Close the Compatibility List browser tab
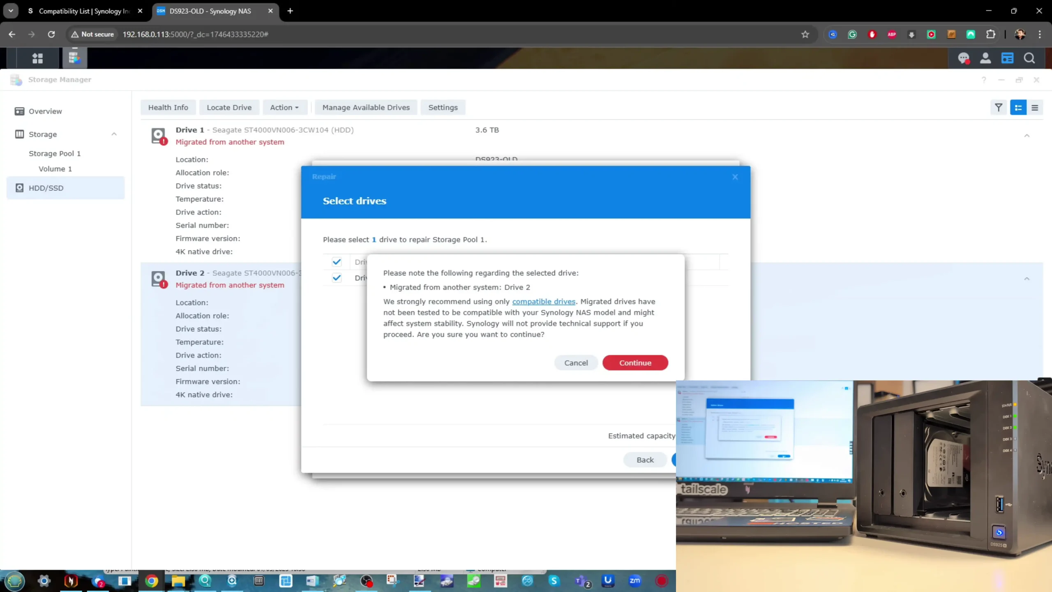The image size is (1052, 592). coord(140,11)
